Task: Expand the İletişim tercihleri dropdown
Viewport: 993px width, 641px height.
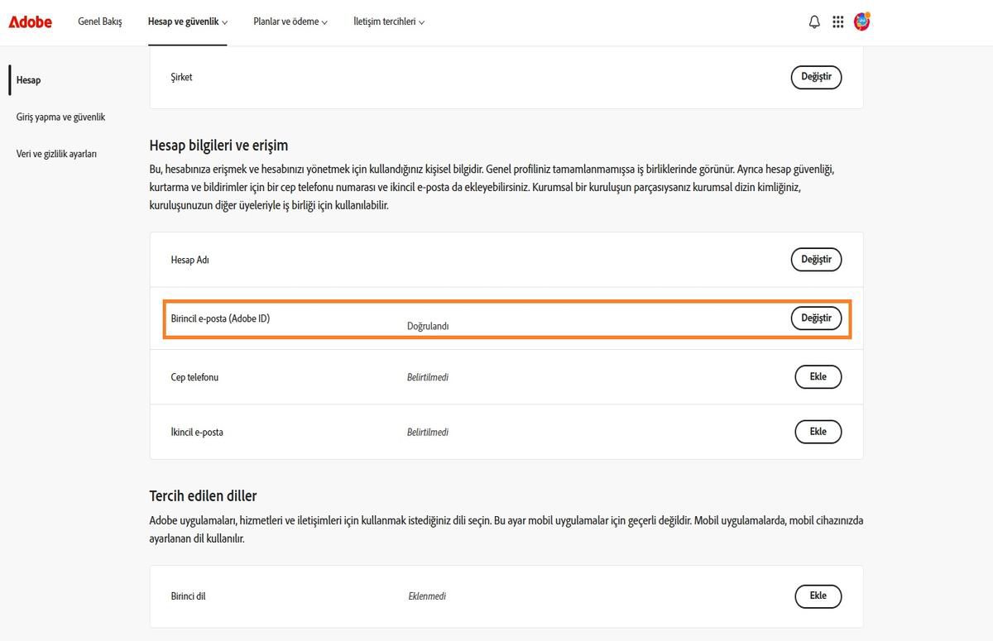Action: 389,22
